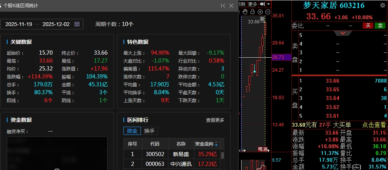This screenshot has height=170, width=388.
Task: Click the red 买 buy button
Action: (x=368, y=26)
